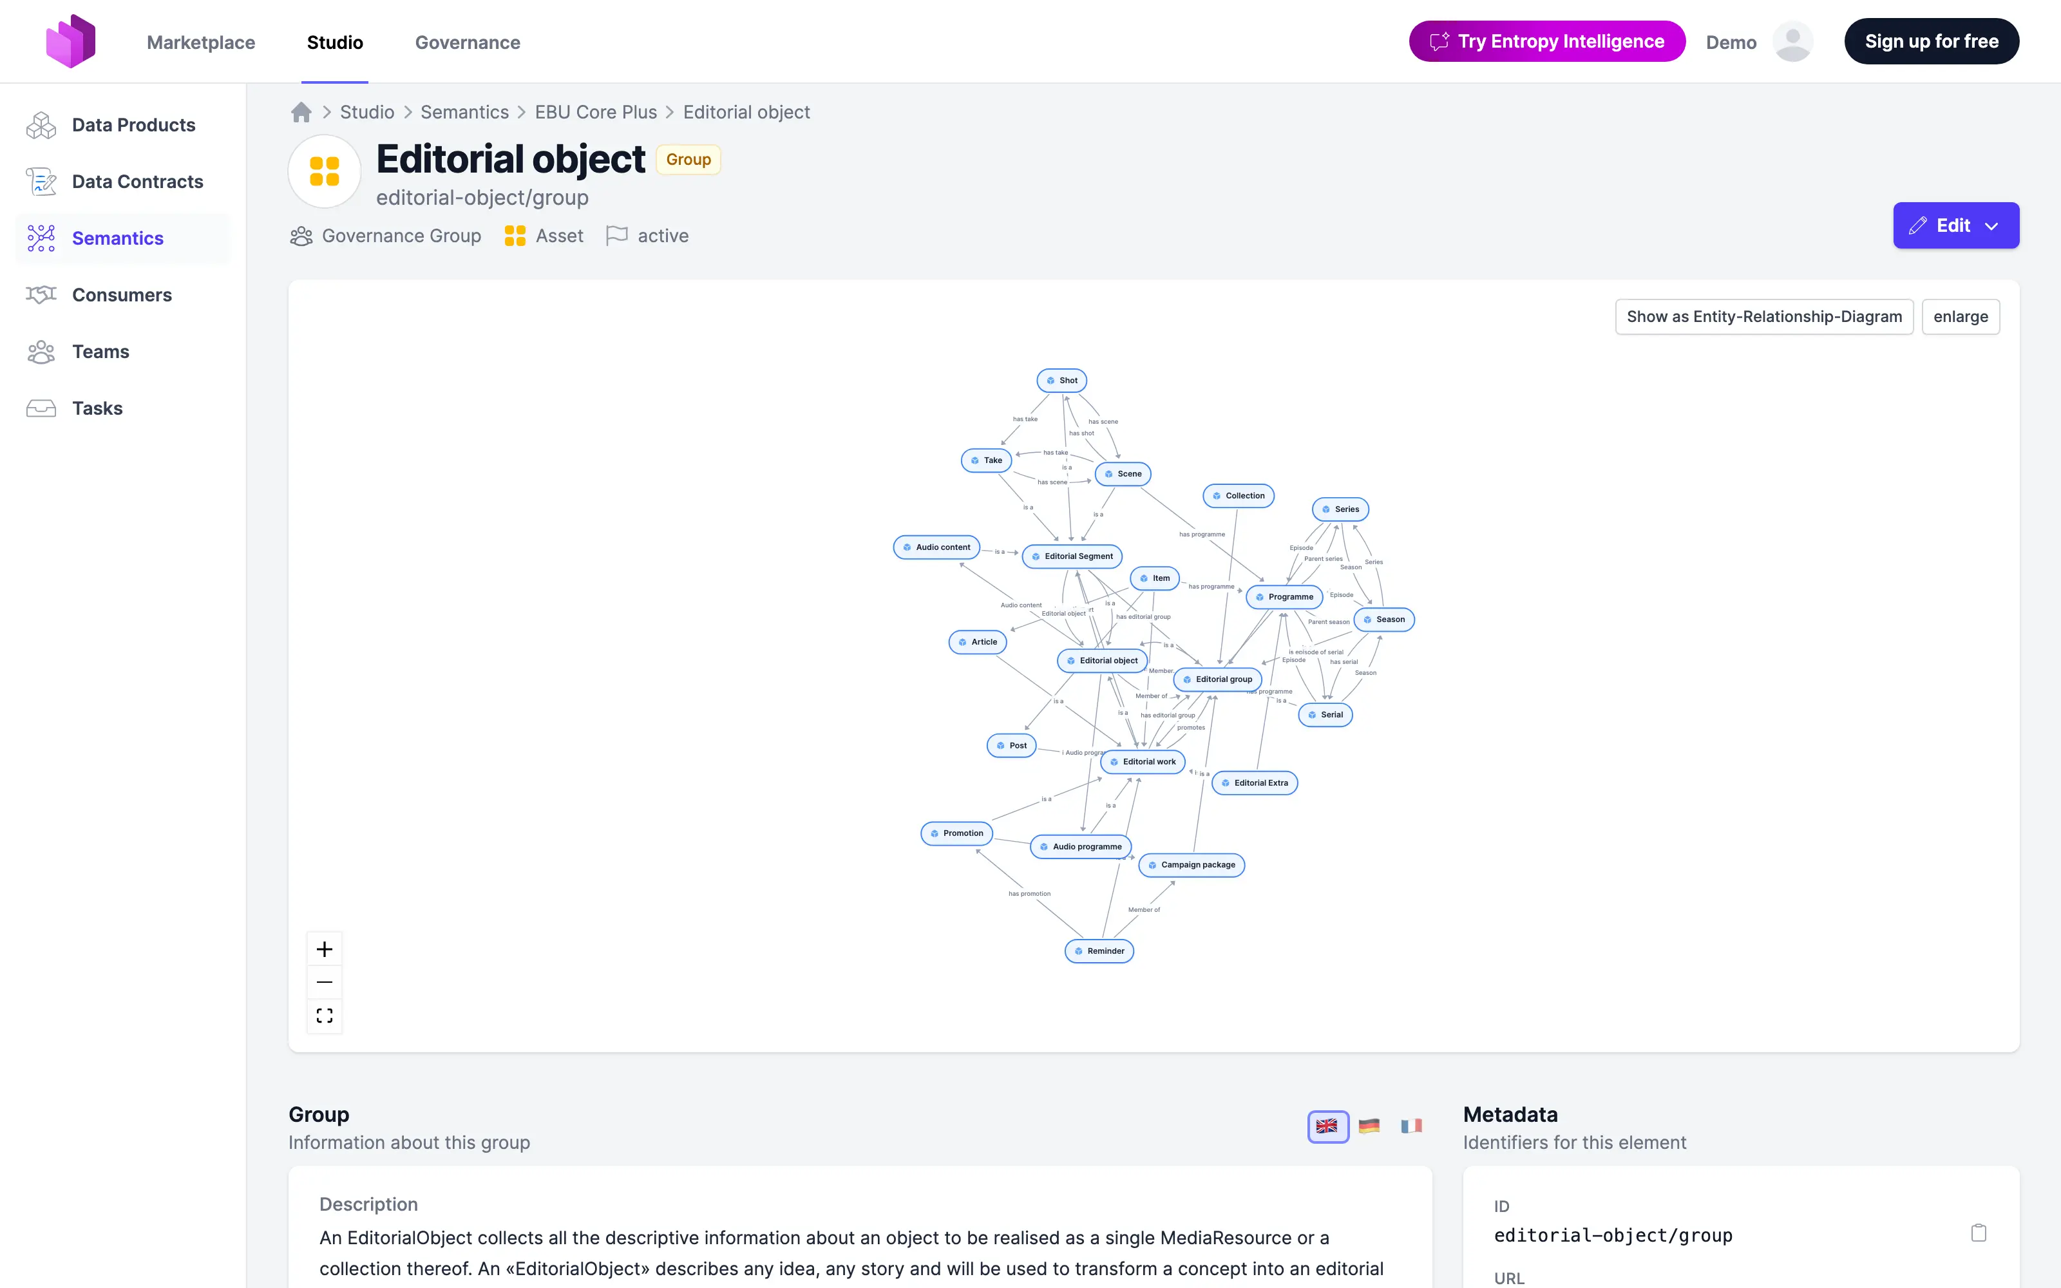Switch description to French language
This screenshot has width=2061, height=1288.
1410,1125
